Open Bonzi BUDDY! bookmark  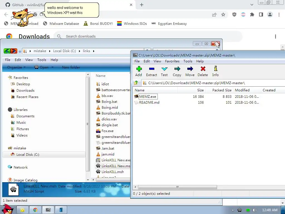click(98, 24)
